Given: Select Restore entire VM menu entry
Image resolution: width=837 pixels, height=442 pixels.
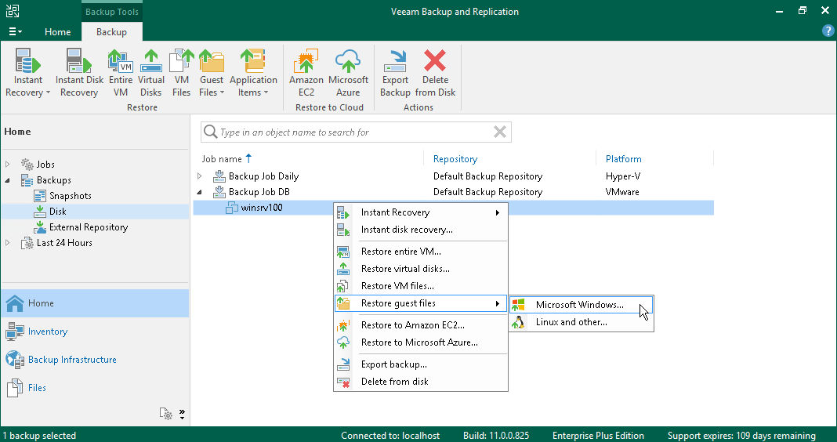Looking at the screenshot, I should pyautogui.click(x=401, y=252).
